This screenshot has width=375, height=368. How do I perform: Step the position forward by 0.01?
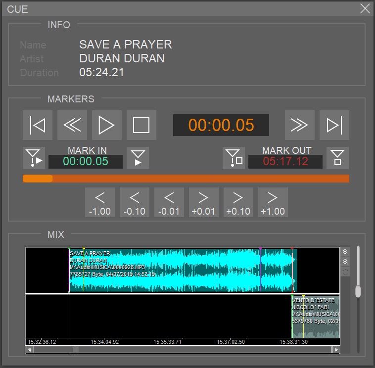(204, 202)
